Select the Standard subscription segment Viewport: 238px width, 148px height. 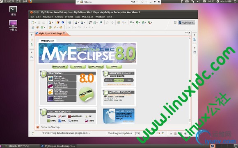(x=109, y=80)
